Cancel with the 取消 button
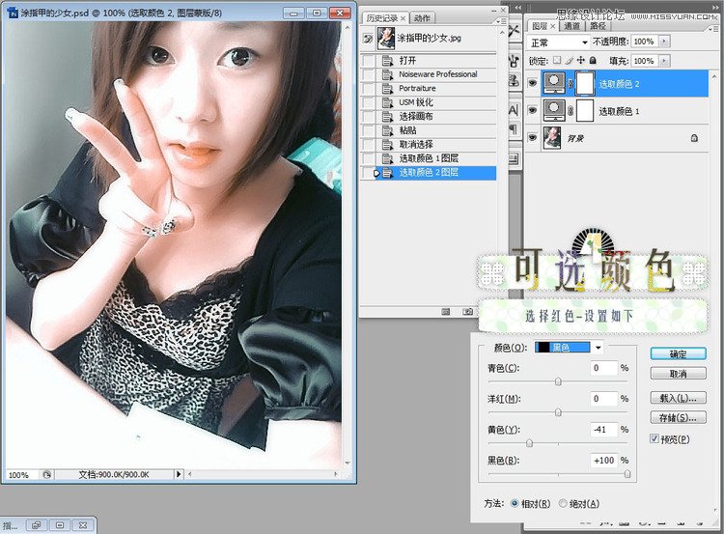Viewport: 724px width, 534px height. 679,374
